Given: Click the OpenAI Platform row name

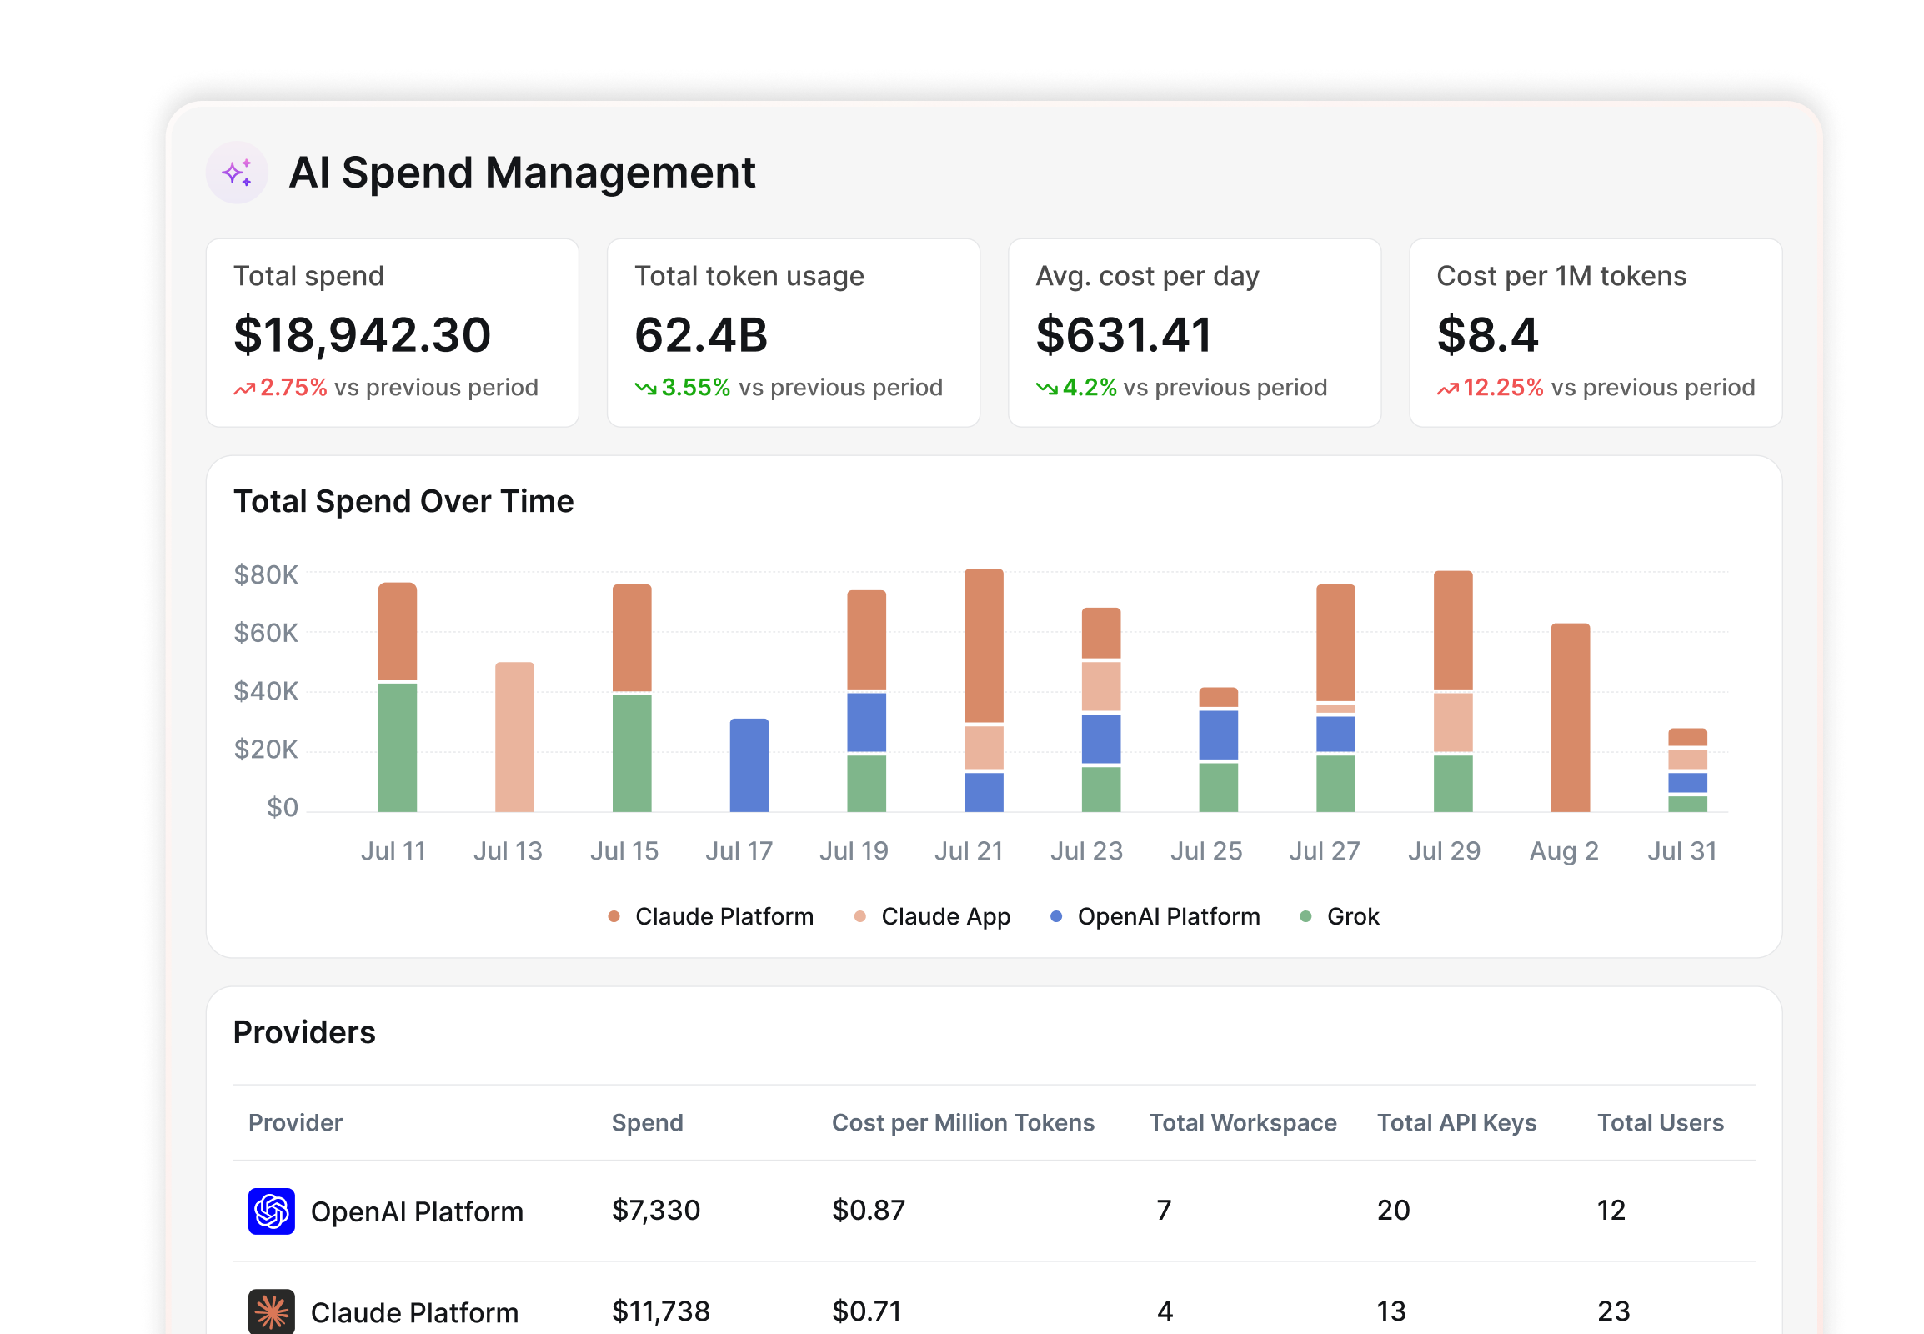Looking at the screenshot, I should tap(417, 1211).
